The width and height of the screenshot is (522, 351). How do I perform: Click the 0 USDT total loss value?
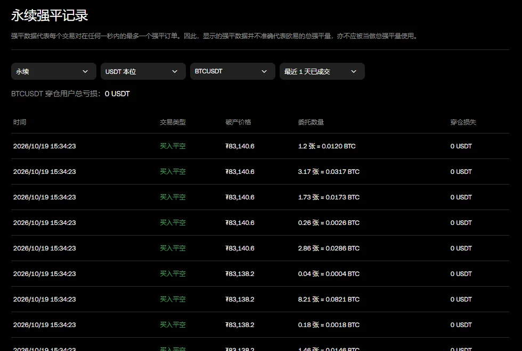117,94
